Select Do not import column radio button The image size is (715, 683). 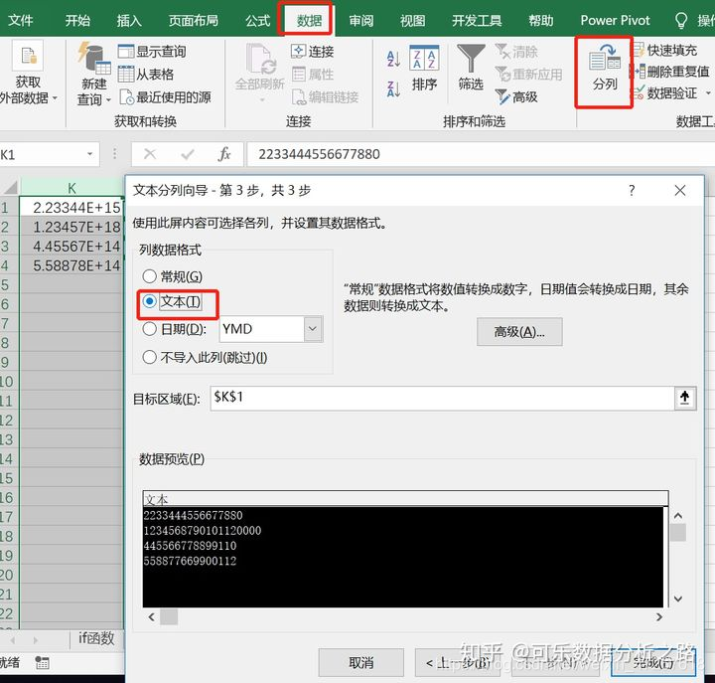point(150,357)
